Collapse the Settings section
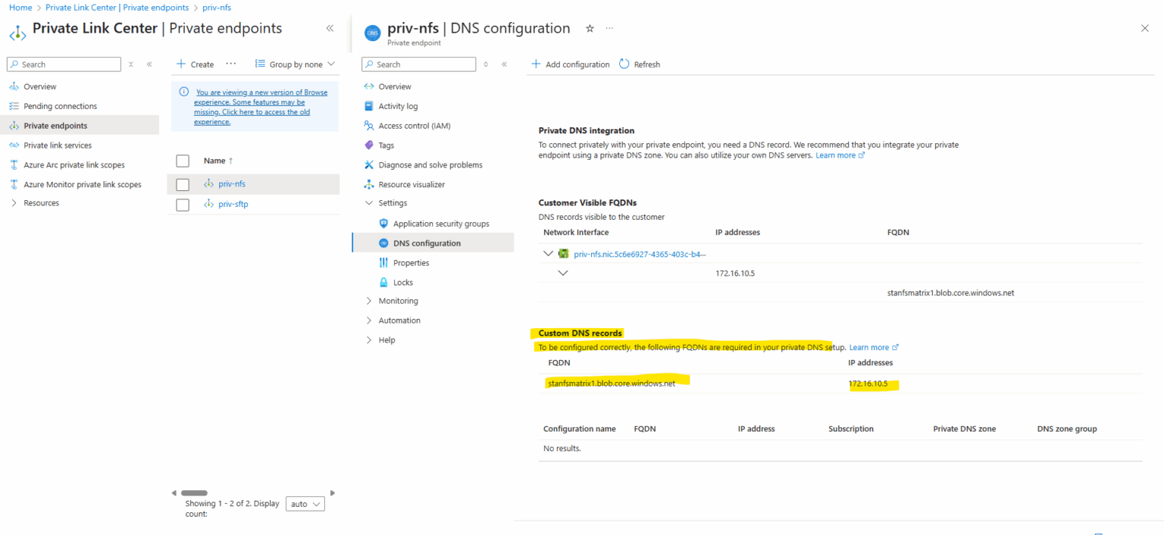Viewport: 1164px width, 535px height. [369, 202]
